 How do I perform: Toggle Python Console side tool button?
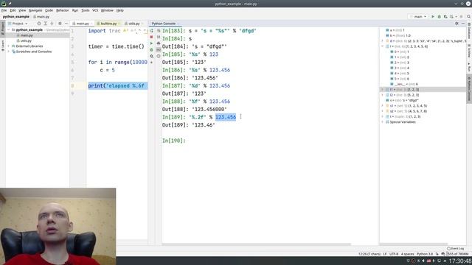tap(469, 88)
